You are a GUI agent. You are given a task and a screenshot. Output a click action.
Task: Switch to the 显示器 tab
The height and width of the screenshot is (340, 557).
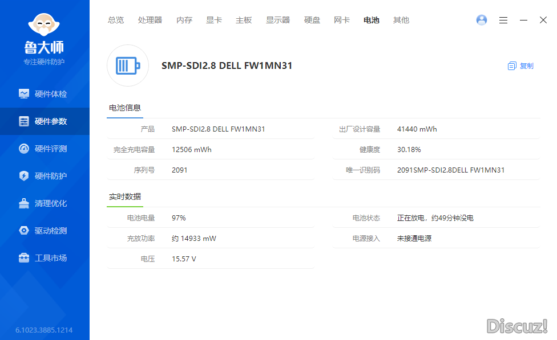coord(278,20)
